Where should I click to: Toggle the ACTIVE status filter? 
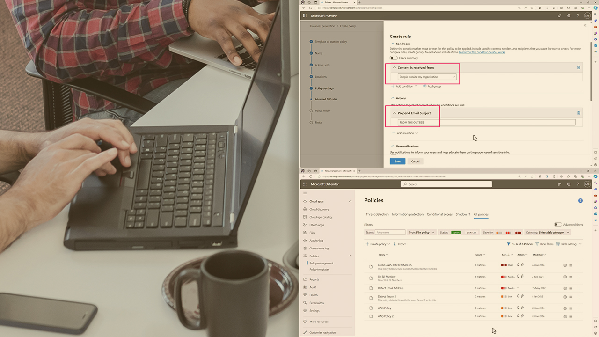pos(456,233)
